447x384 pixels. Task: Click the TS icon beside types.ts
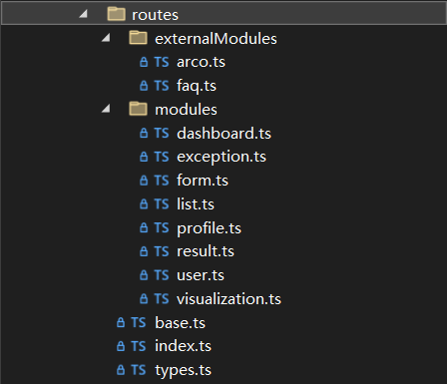[139, 370]
